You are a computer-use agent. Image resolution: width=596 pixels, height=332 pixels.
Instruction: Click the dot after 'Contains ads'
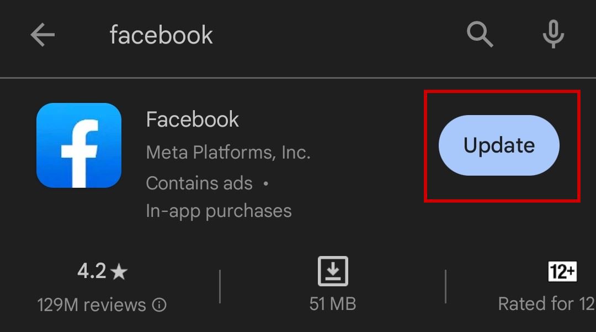pyautogui.click(x=265, y=183)
